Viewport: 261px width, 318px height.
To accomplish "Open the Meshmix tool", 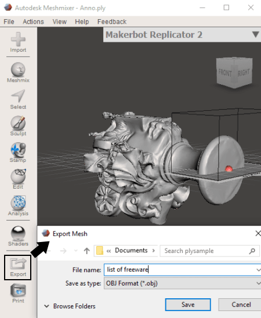I will (18, 73).
